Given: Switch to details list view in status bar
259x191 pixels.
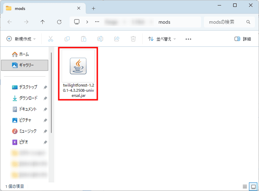Looking at the screenshot, I should coord(245,187).
